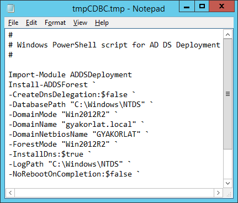The height and width of the screenshot is (203, 238).
Task: Click the 'Windows PowerShell script for AD DS Deployment' comment
Action: [x=119, y=45]
